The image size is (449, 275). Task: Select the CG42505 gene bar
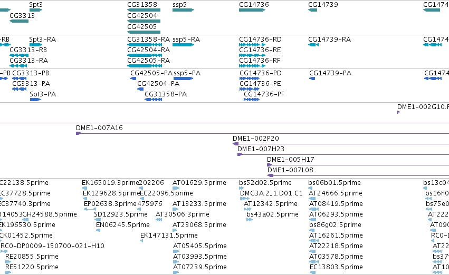click(x=144, y=32)
